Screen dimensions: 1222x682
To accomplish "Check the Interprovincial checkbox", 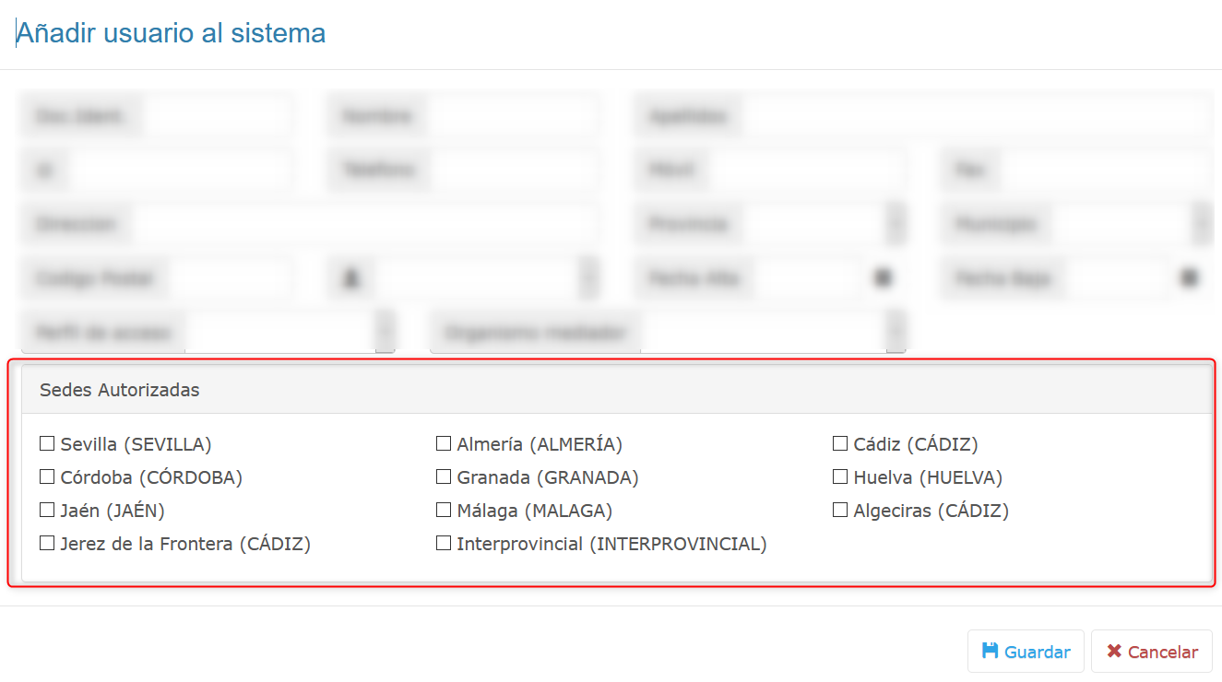I will click(444, 544).
